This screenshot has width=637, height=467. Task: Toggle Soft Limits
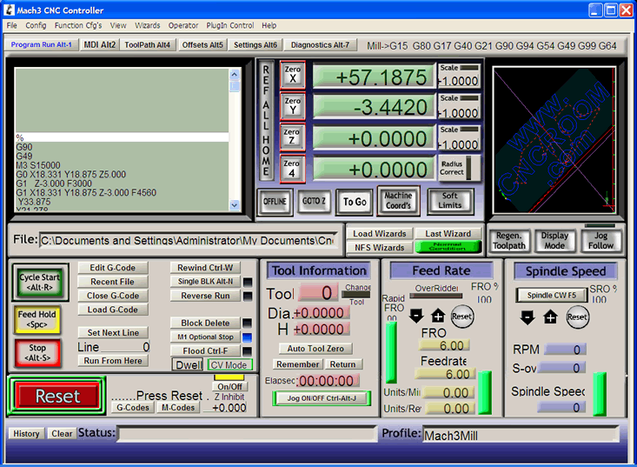[450, 201]
